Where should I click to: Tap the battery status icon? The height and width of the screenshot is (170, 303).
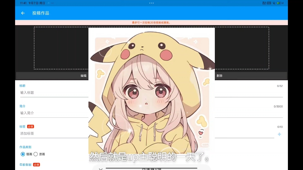click(279, 3)
